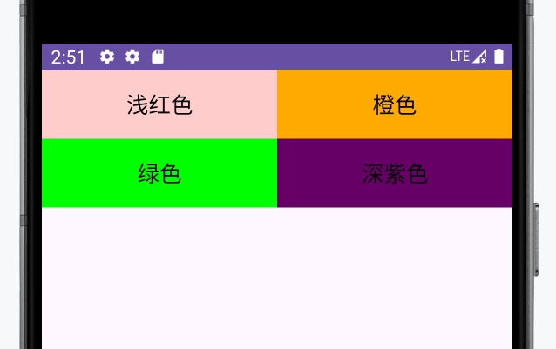Tap the empty white area below the color grid

[x=277, y=279]
